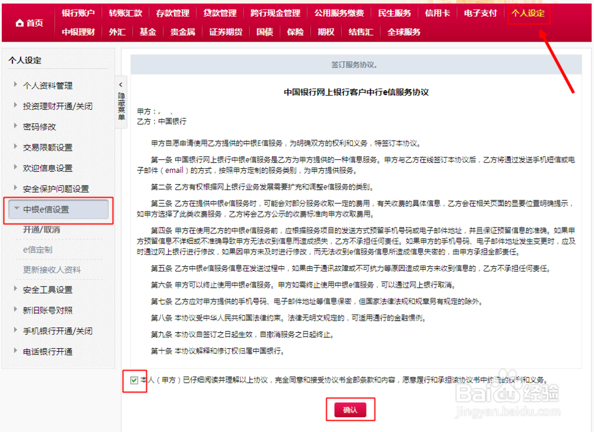Image resolution: width=594 pixels, height=432 pixels.
Task: Select 欢迎信息设置 in the sidebar
Action: coord(48,168)
